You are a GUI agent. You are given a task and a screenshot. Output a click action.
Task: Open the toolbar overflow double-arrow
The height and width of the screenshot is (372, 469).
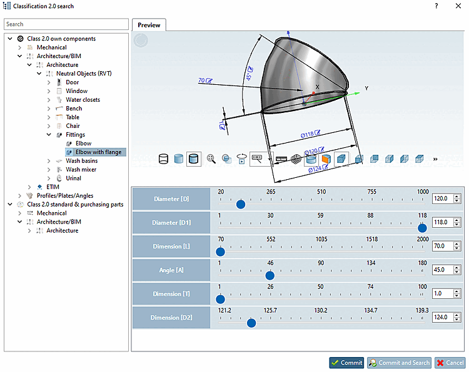pyautogui.click(x=435, y=159)
